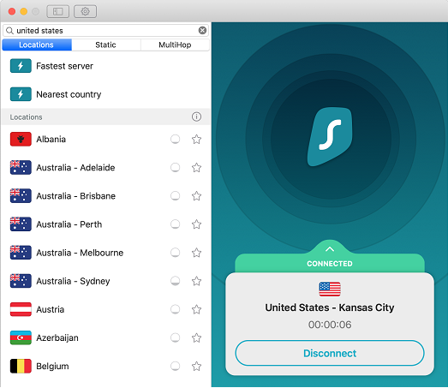Favorite Albania with the star
This screenshot has width=448, height=388.
(x=196, y=139)
